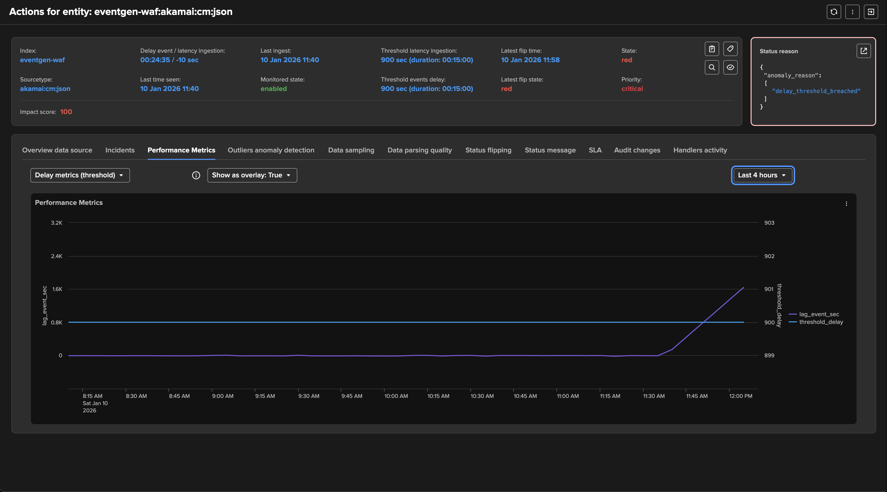Click the magnifier search icon
The image size is (887, 492).
(x=712, y=67)
